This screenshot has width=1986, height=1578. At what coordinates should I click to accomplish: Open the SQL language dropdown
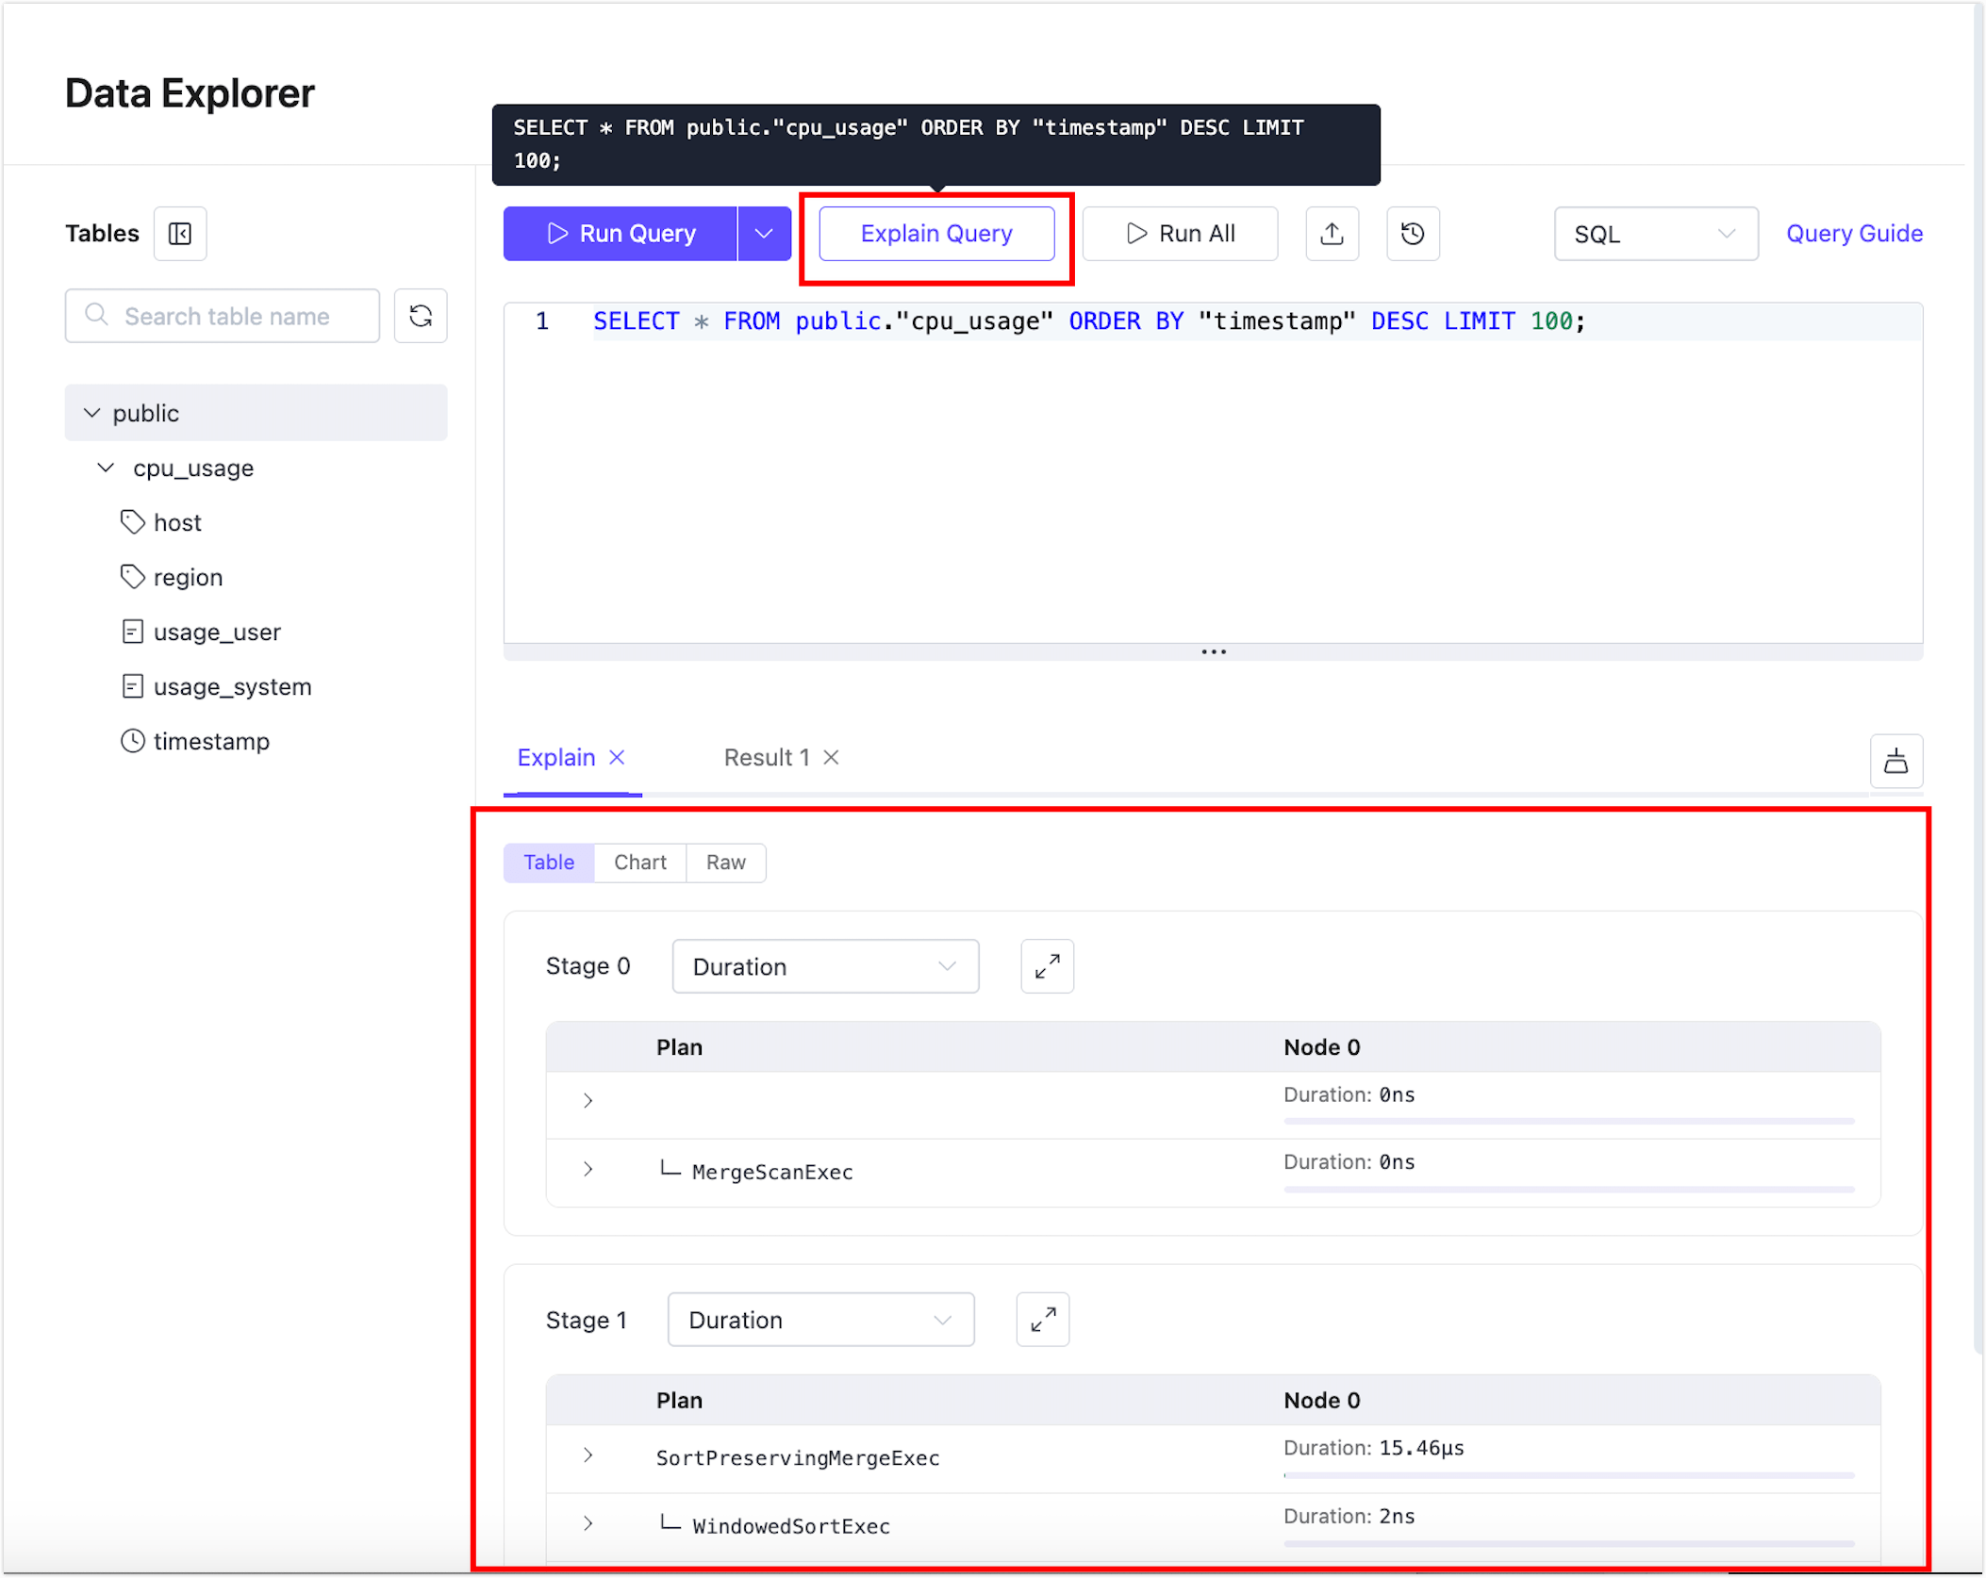(x=1655, y=234)
